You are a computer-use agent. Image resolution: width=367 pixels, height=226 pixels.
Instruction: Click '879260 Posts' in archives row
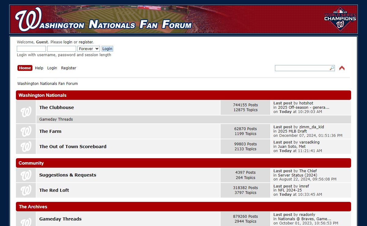pyautogui.click(x=245, y=217)
